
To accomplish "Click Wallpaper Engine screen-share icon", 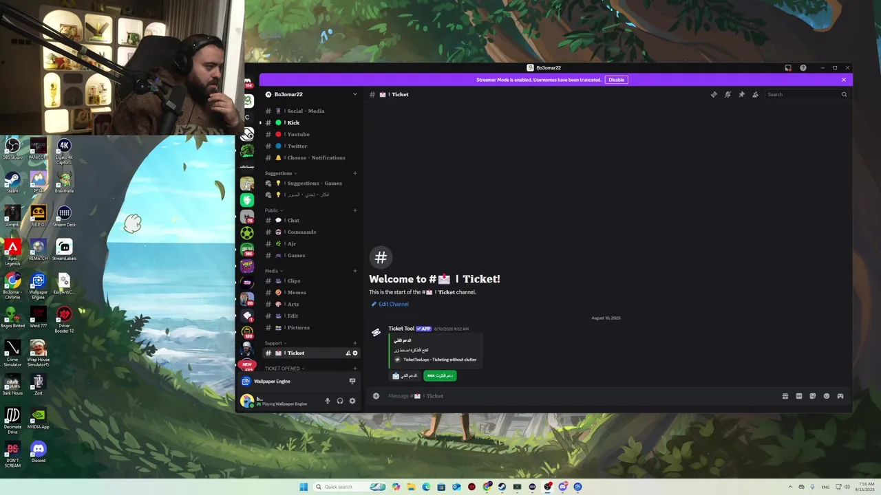I will [352, 381].
